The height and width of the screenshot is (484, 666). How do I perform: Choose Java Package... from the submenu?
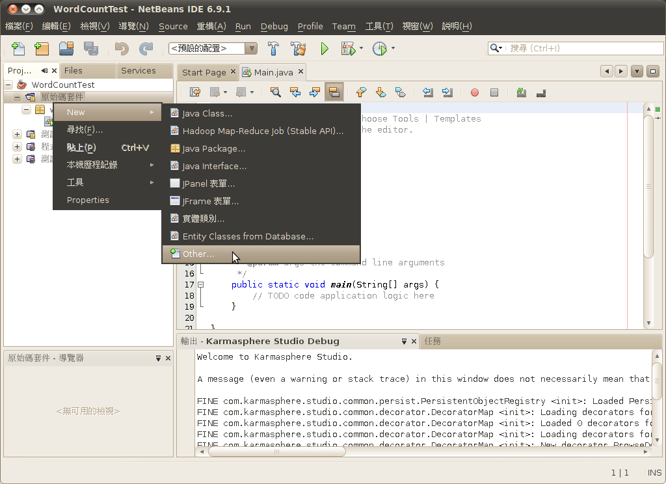tap(261, 149)
